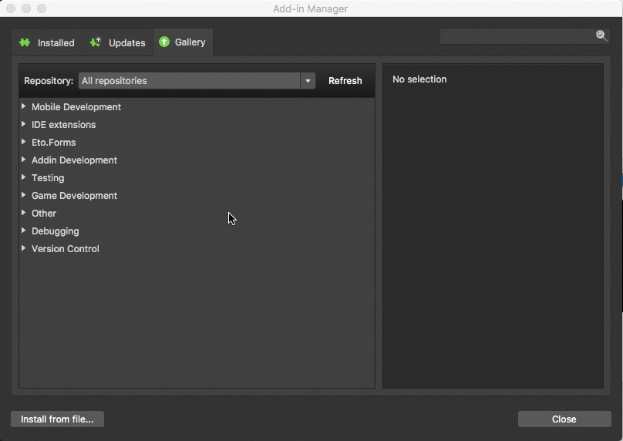623x441 pixels.
Task: Open the All repositories combo box
Action: point(197,81)
